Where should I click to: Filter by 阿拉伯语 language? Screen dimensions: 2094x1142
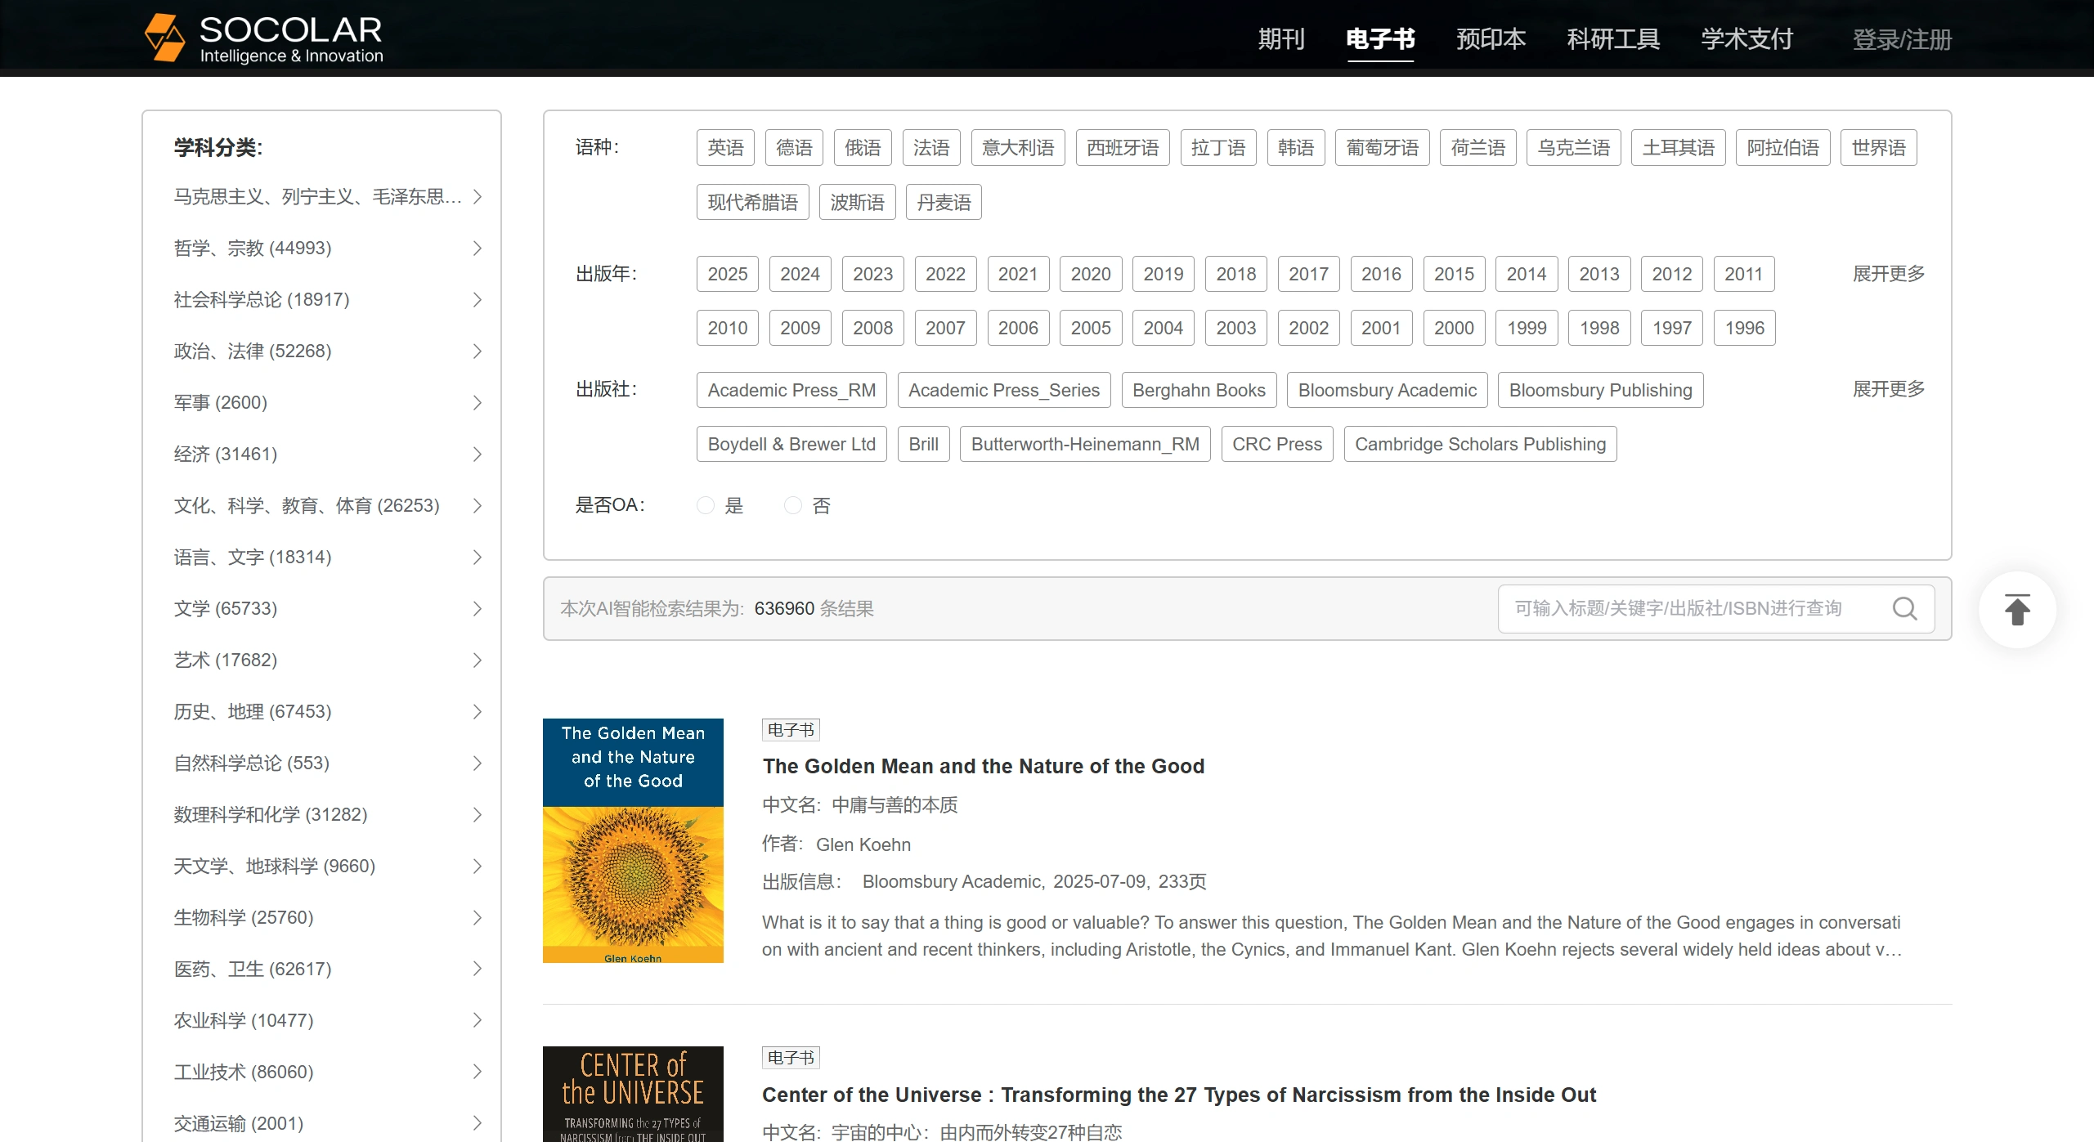(1782, 148)
